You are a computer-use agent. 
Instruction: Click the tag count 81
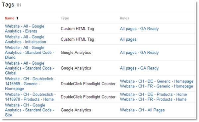pyautogui.click(x=19, y=5)
